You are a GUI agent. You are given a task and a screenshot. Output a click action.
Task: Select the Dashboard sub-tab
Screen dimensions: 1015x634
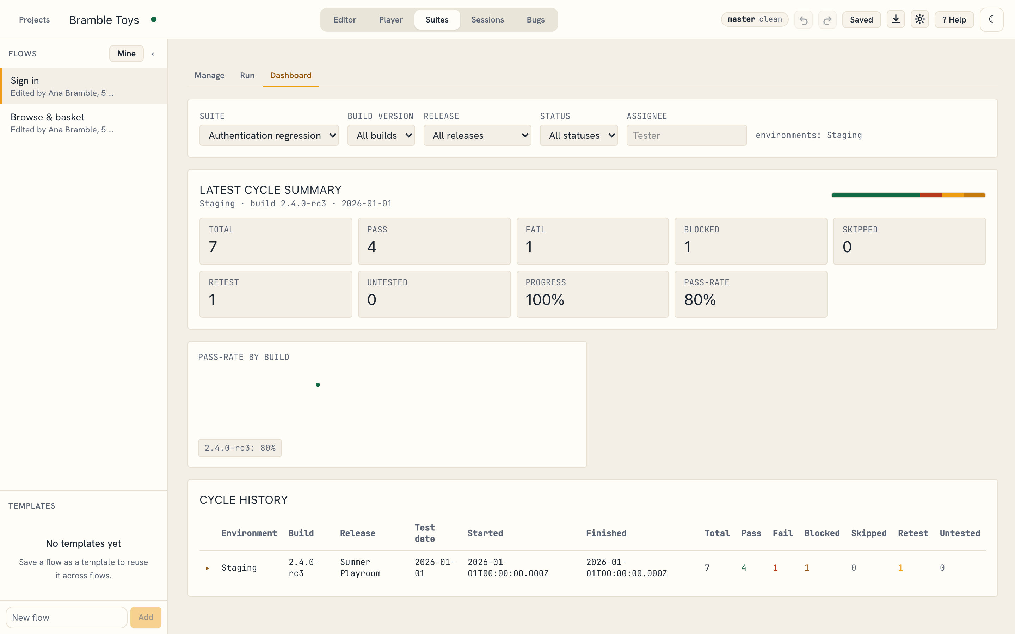(291, 75)
